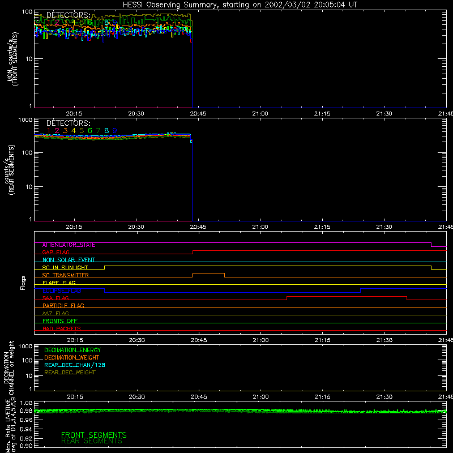The image size is (453, 453).
Task: Select the REAR_DEC_WEIGHT legend entry
Action: (70, 373)
